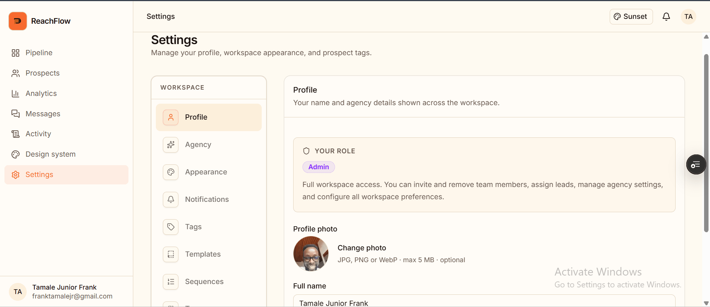Switch to the Tags settings tab
The height and width of the screenshot is (307, 710).
pos(209,227)
